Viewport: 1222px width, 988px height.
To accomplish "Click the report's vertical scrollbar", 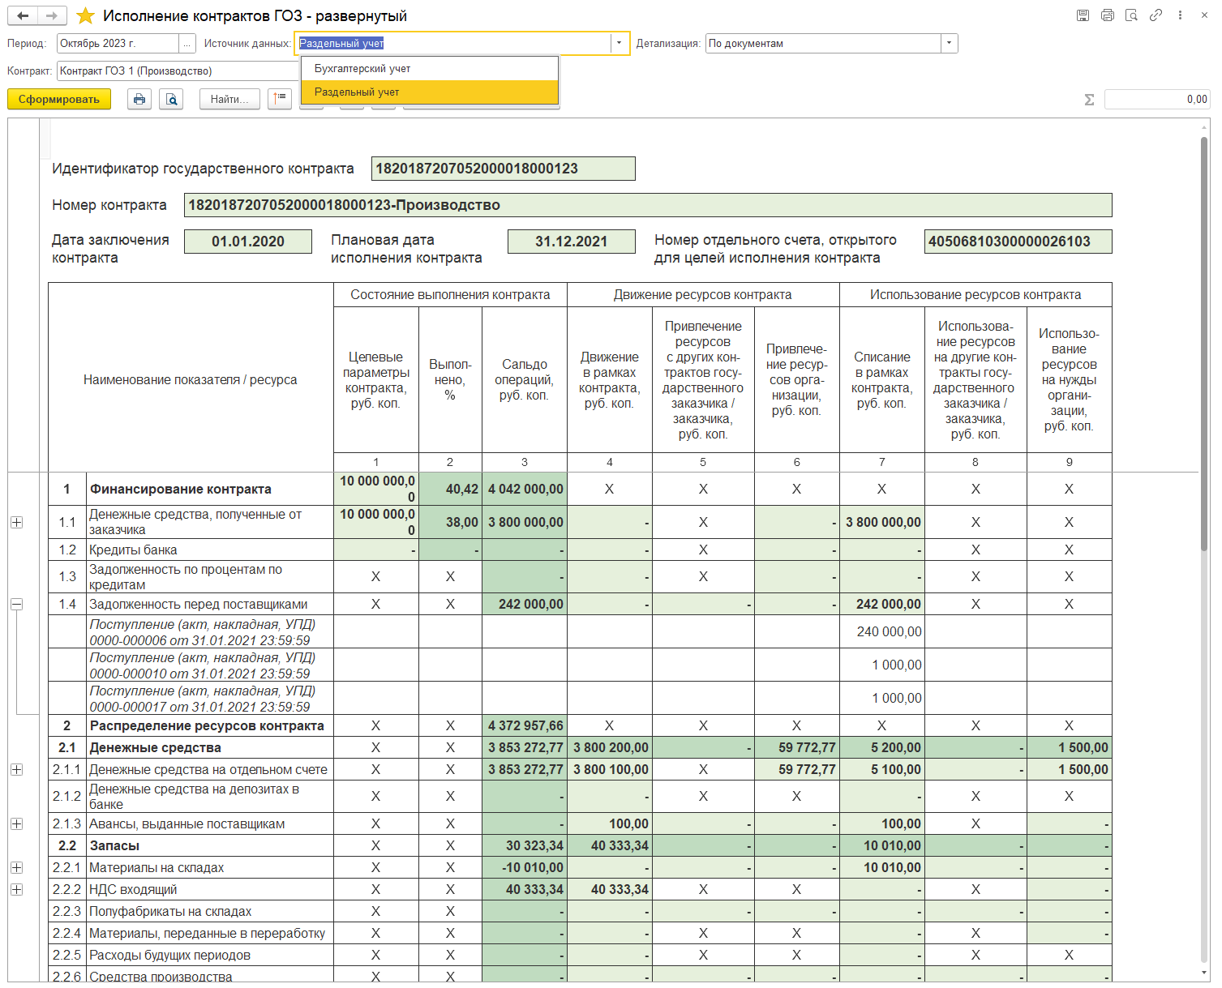I will 1204,340.
